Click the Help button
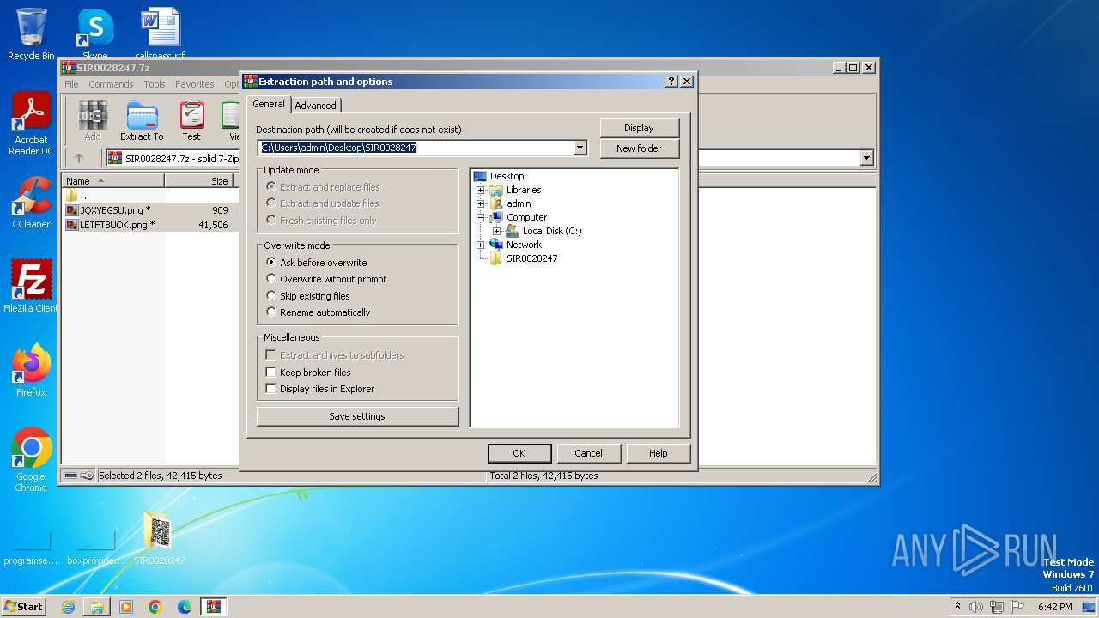1099x618 pixels. point(658,453)
